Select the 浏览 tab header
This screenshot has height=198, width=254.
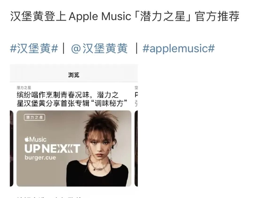(74, 75)
